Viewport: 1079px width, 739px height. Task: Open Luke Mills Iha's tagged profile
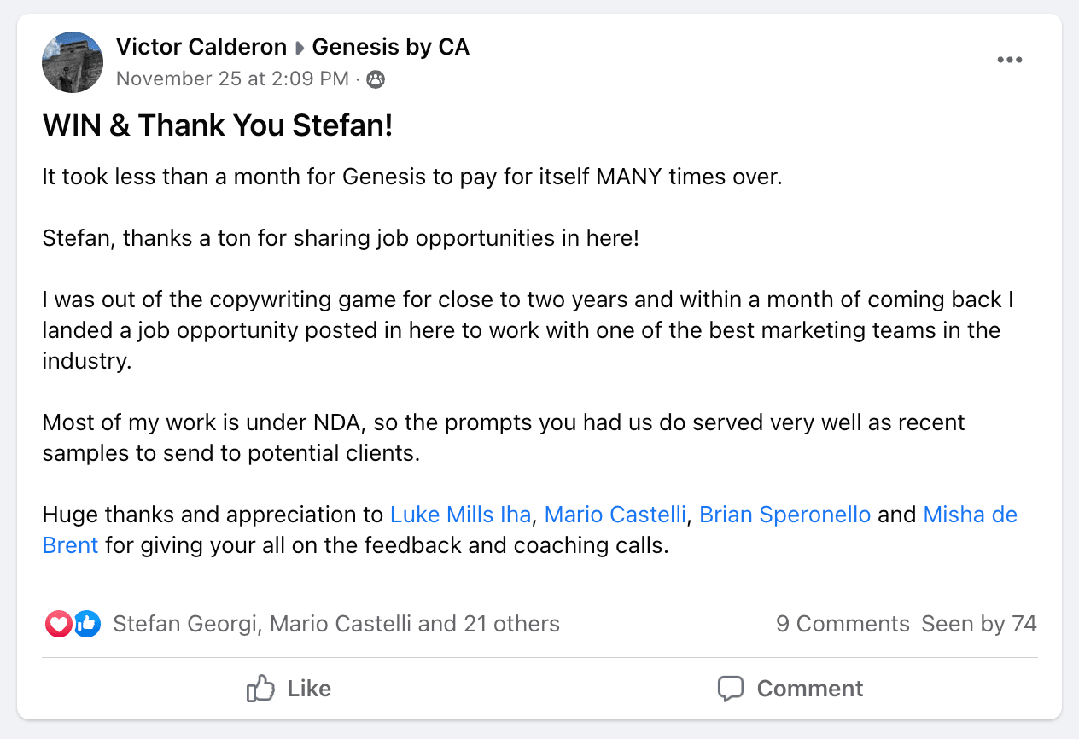(x=460, y=515)
